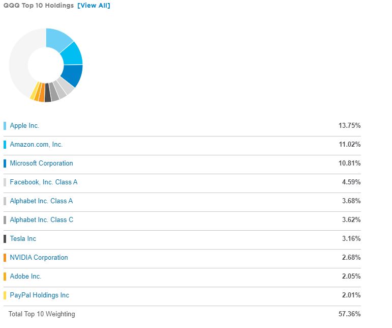This screenshot has width=392, height=328.
Task: Select the dark gray Tesla donut slice
Action: tap(48, 93)
